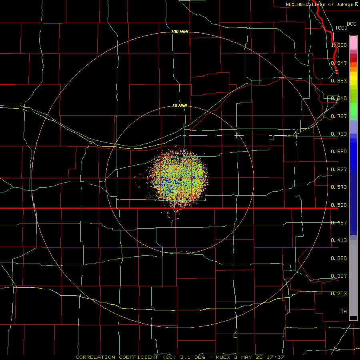Click the Correlation Coefficient caption at bottom
This screenshot has width=360, height=360.
180,357
